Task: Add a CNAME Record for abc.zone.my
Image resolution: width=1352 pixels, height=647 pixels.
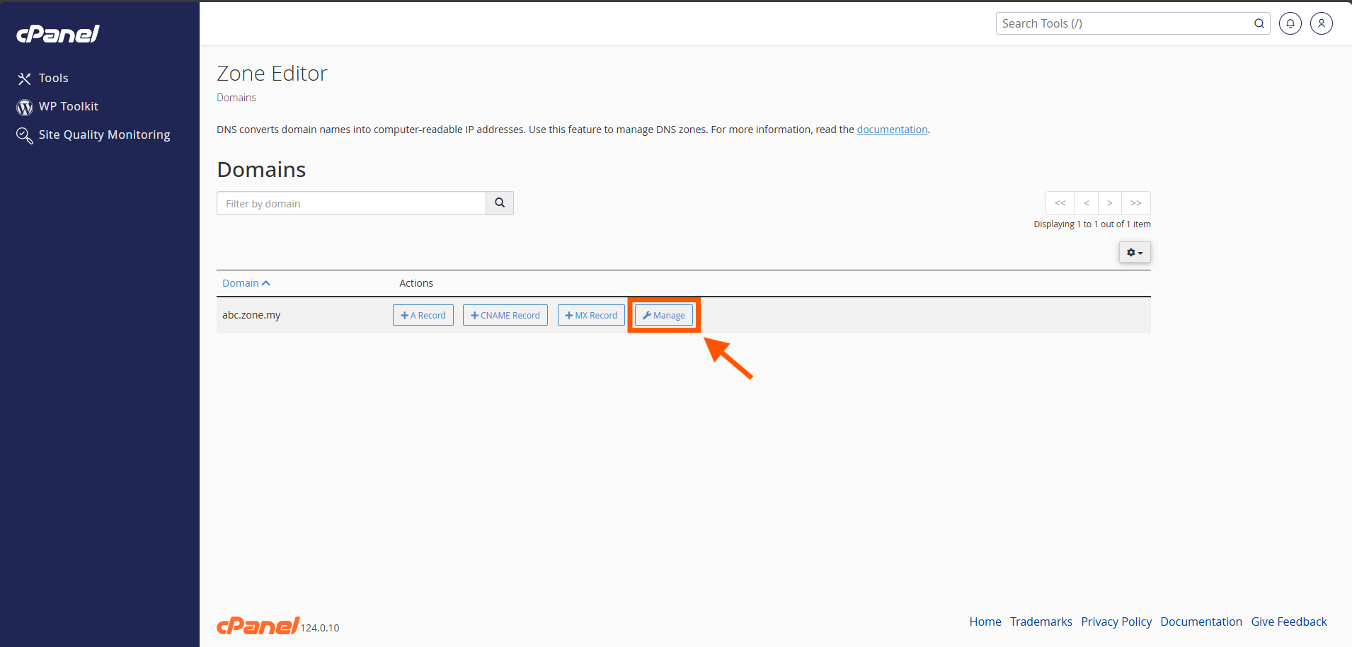Action: (x=505, y=315)
